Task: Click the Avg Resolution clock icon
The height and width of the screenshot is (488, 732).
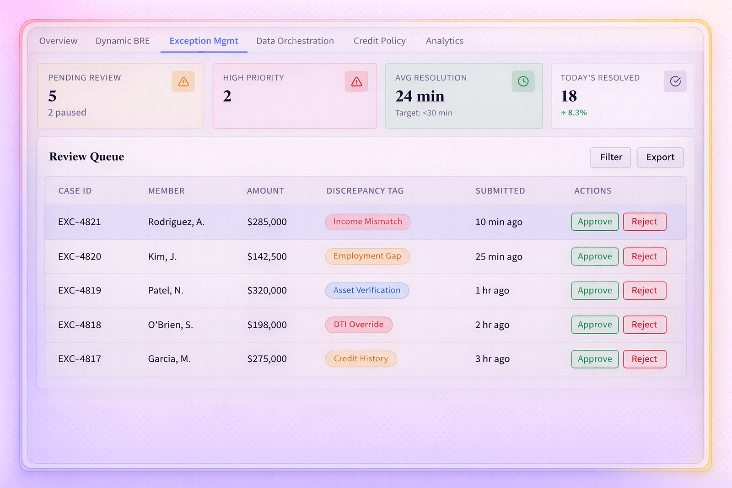Action: pyautogui.click(x=523, y=81)
